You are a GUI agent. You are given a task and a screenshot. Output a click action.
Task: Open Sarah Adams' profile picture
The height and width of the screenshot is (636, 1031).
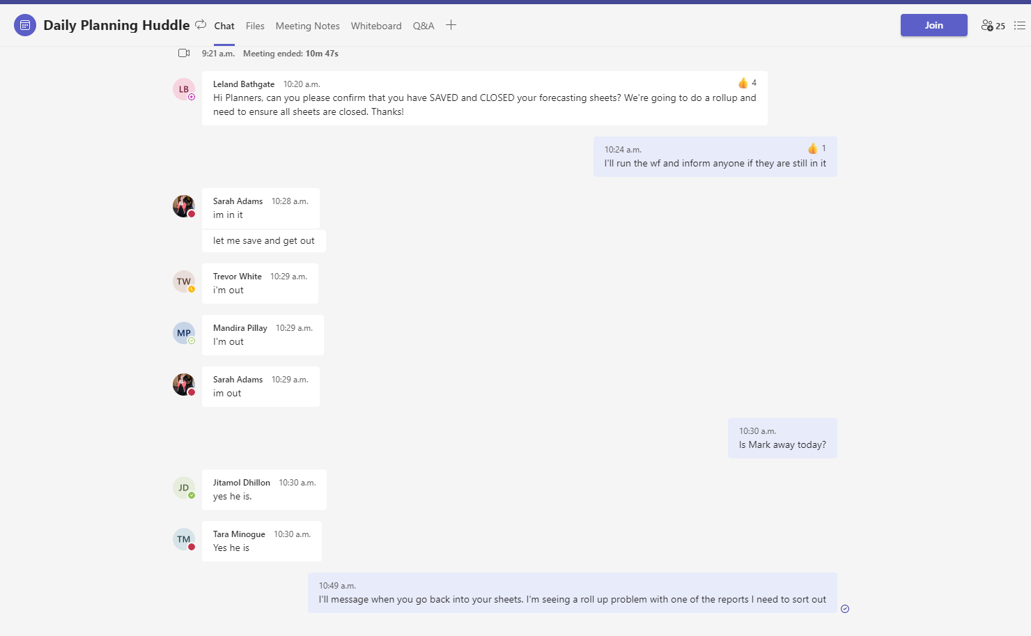(183, 205)
